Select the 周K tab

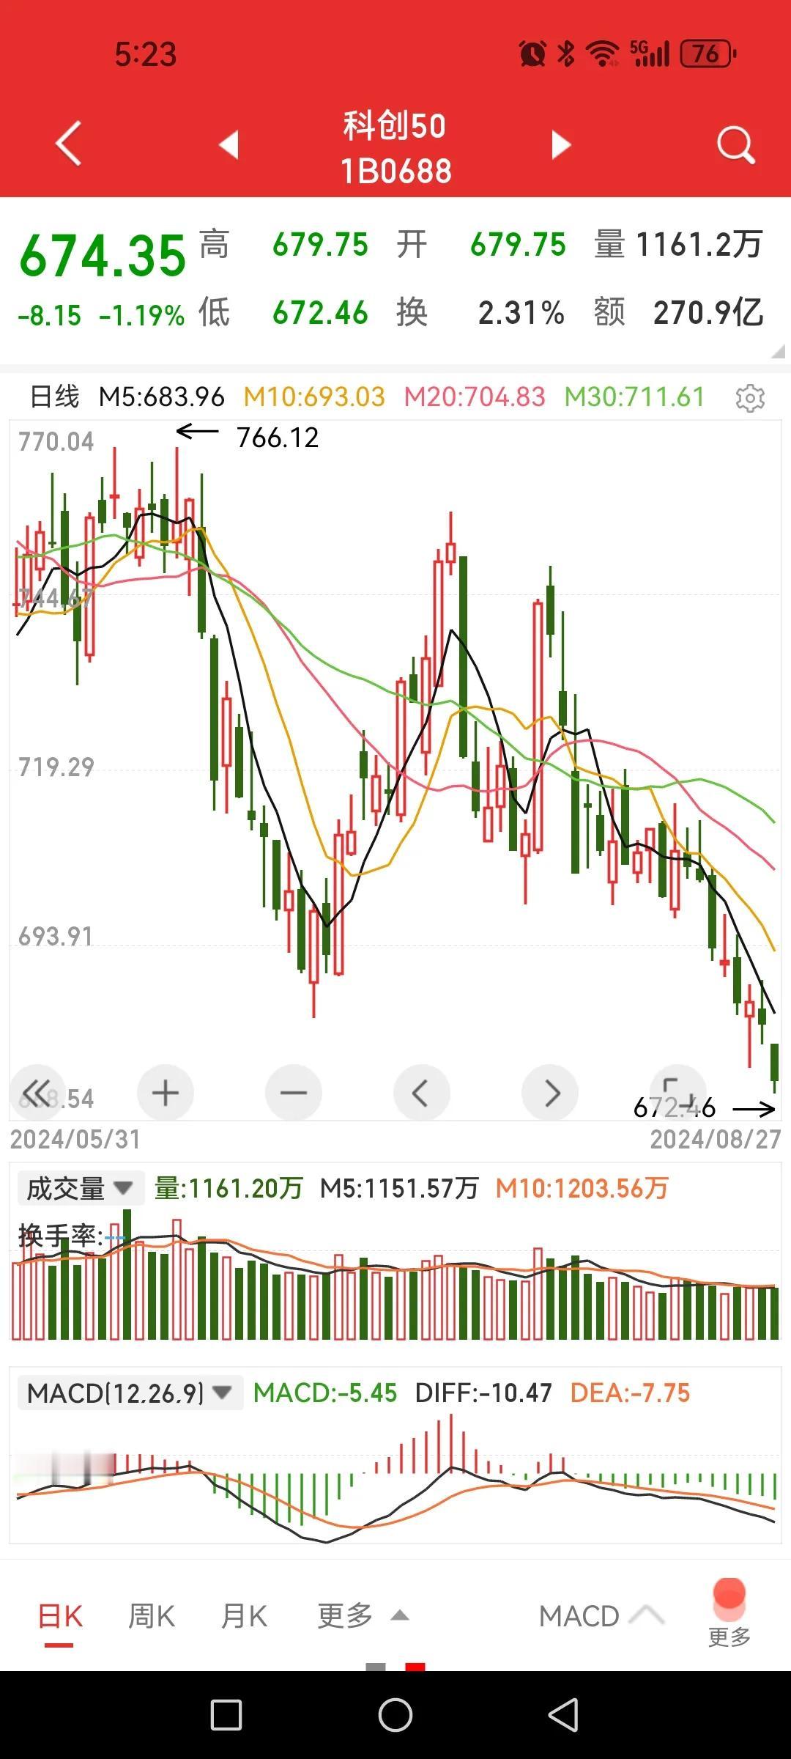(152, 1615)
